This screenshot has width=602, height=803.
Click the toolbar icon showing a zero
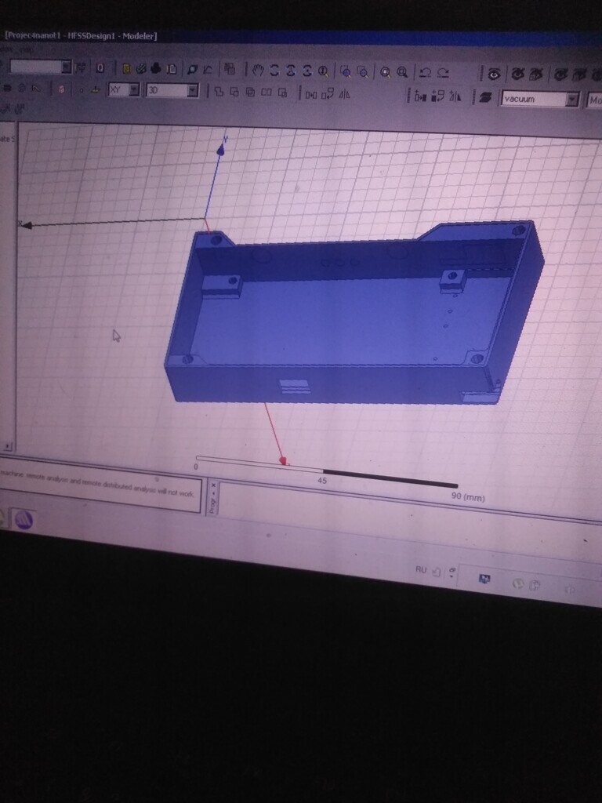(100, 67)
